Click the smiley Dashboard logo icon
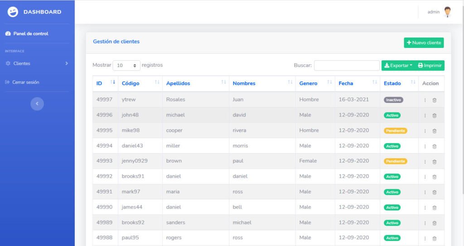 [x=13, y=12]
